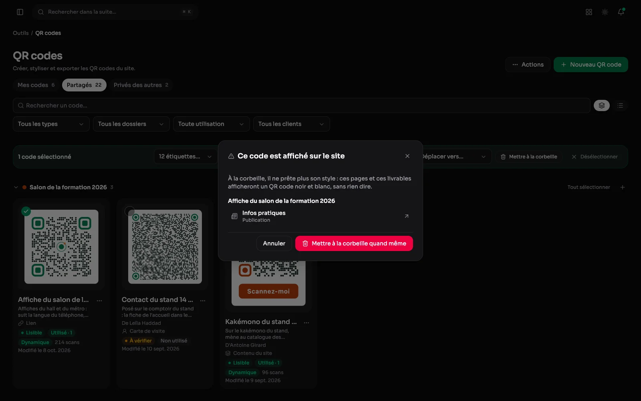
Task: Click the Affiche du salon card title
Action: (53, 300)
